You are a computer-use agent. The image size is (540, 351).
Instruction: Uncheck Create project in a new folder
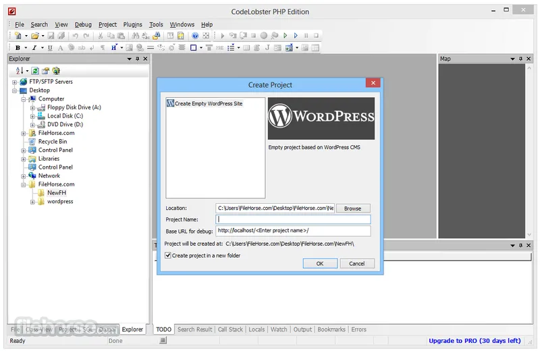tap(168, 256)
